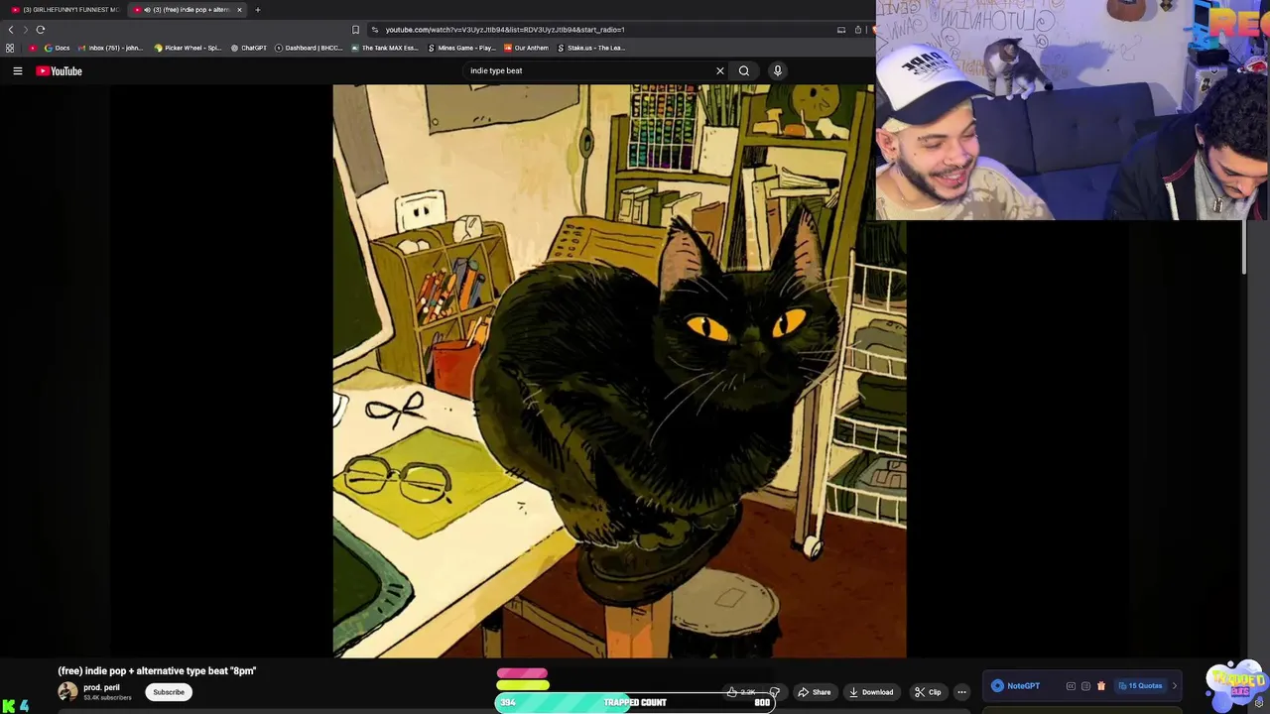Create a Clip with the scissors button
Image resolution: width=1270 pixels, height=714 pixels.
tap(928, 692)
